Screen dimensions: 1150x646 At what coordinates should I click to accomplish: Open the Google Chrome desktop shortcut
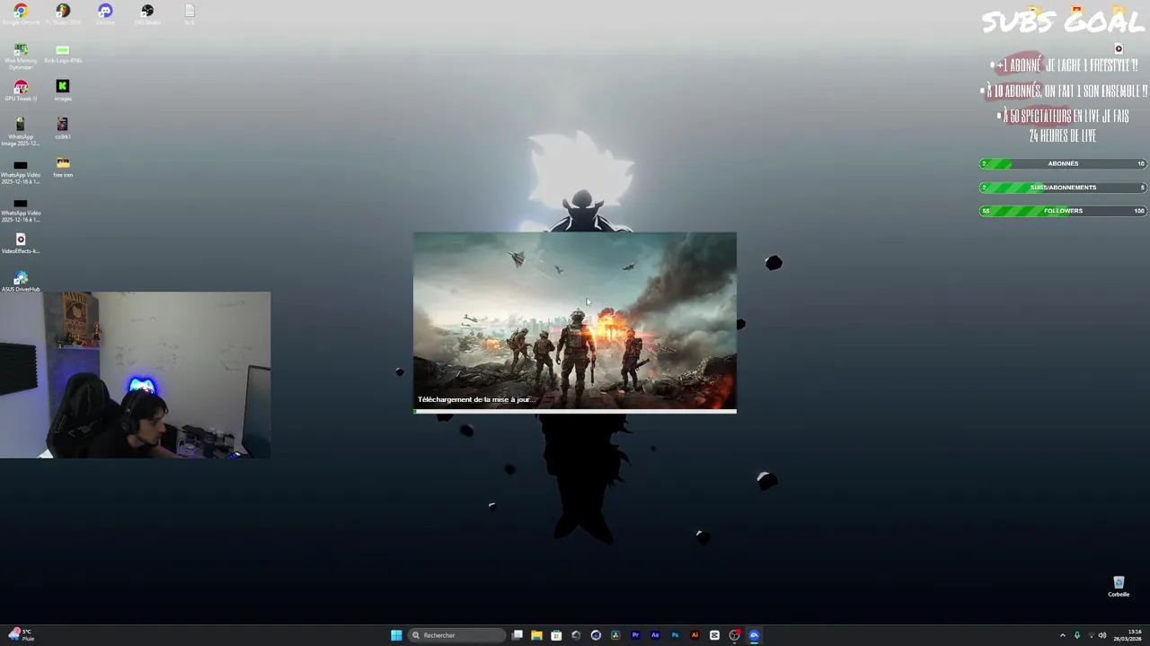(21, 13)
